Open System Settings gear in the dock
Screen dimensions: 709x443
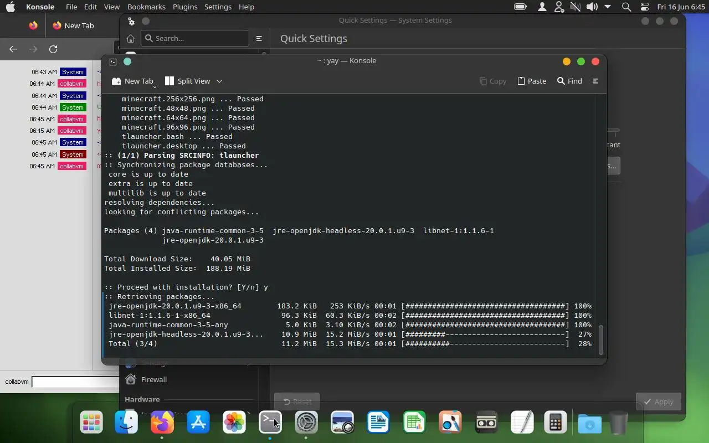(306, 423)
